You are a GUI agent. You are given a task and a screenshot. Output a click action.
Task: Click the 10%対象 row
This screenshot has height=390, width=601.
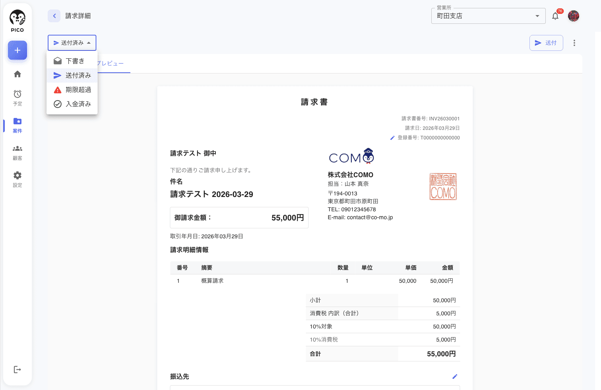[x=383, y=326]
